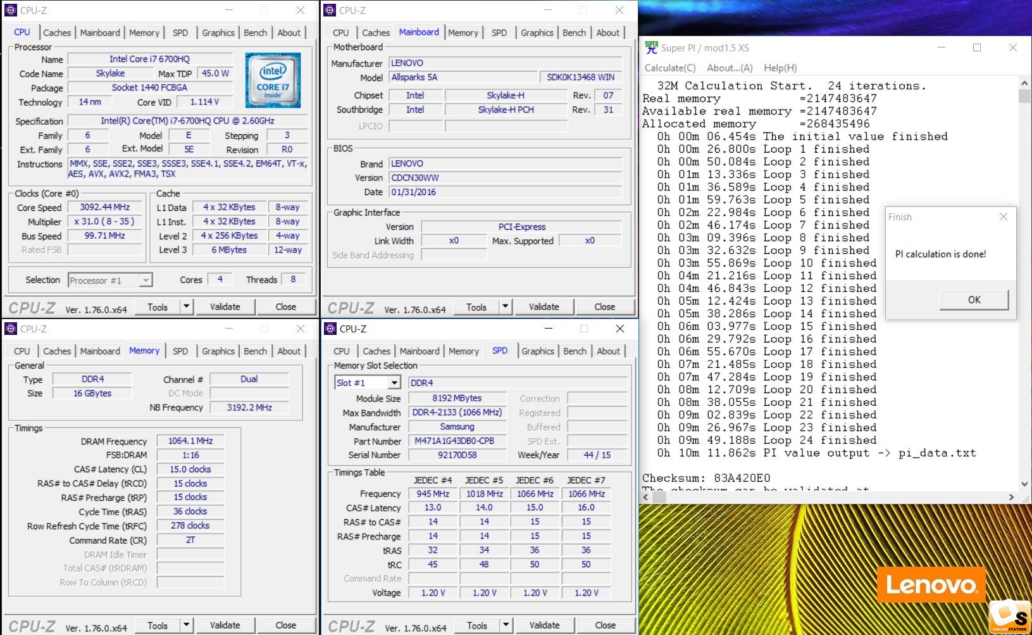
Task: Click the JEDEC #6 frequency 1066 MHz cell
Action: click(535, 494)
